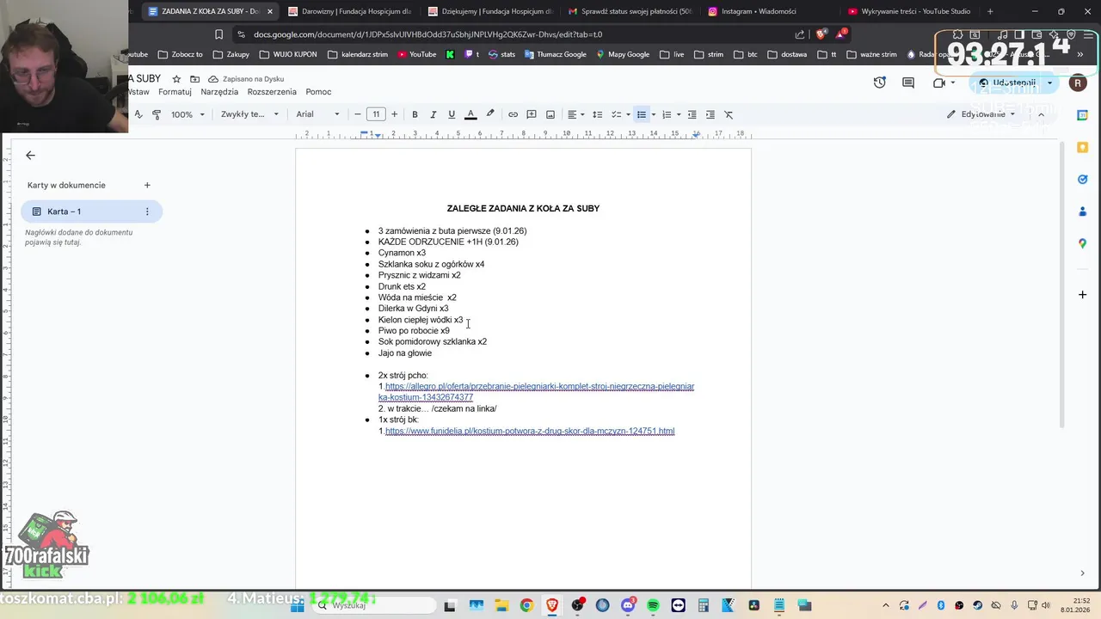Expand the checklist options arrow
The width and height of the screenshot is (1101, 619).
coord(628,114)
